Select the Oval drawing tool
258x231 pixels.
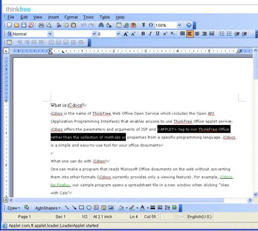tap(89, 207)
